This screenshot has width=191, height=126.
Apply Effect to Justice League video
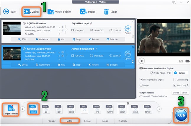click(23, 65)
